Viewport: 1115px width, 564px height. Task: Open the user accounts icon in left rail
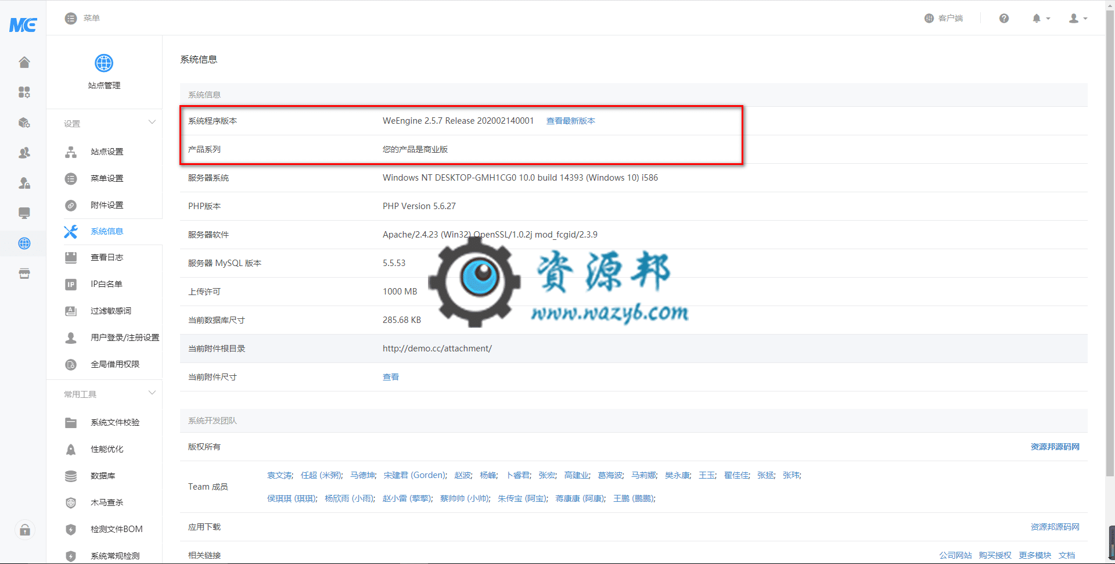click(24, 153)
